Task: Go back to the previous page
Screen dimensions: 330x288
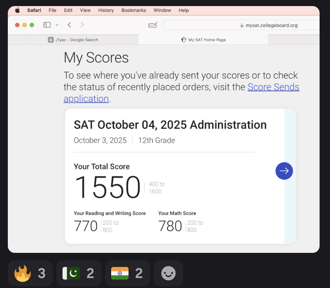Action: click(69, 25)
